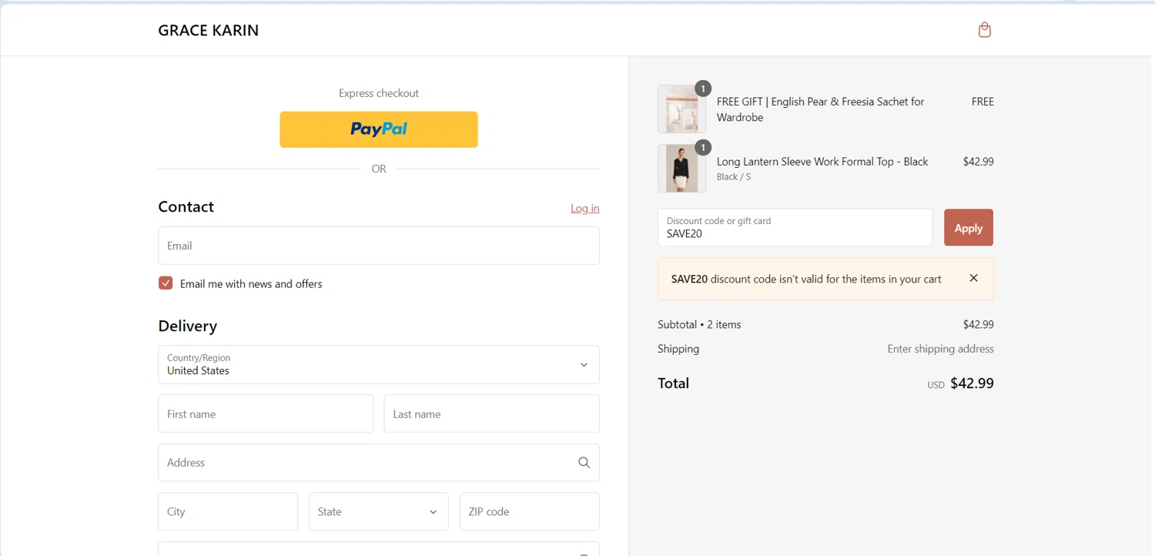Open the sachet free gift thumbnail
Viewport: 1155px width, 556px height.
[682, 109]
